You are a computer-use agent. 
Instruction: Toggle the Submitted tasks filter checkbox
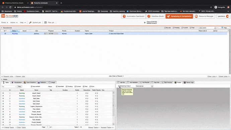(x=57, y=86)
